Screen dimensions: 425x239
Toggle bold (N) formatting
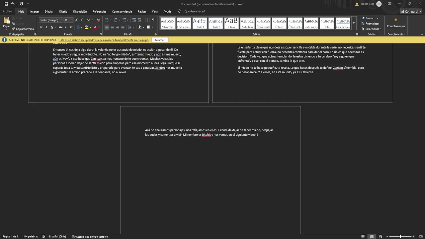(41, 27)
